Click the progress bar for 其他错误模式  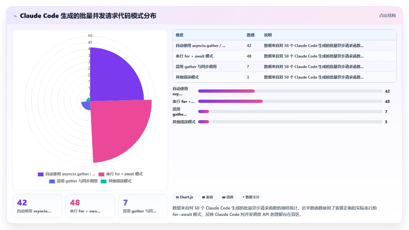pyautogui.click(x=290, y=122)
